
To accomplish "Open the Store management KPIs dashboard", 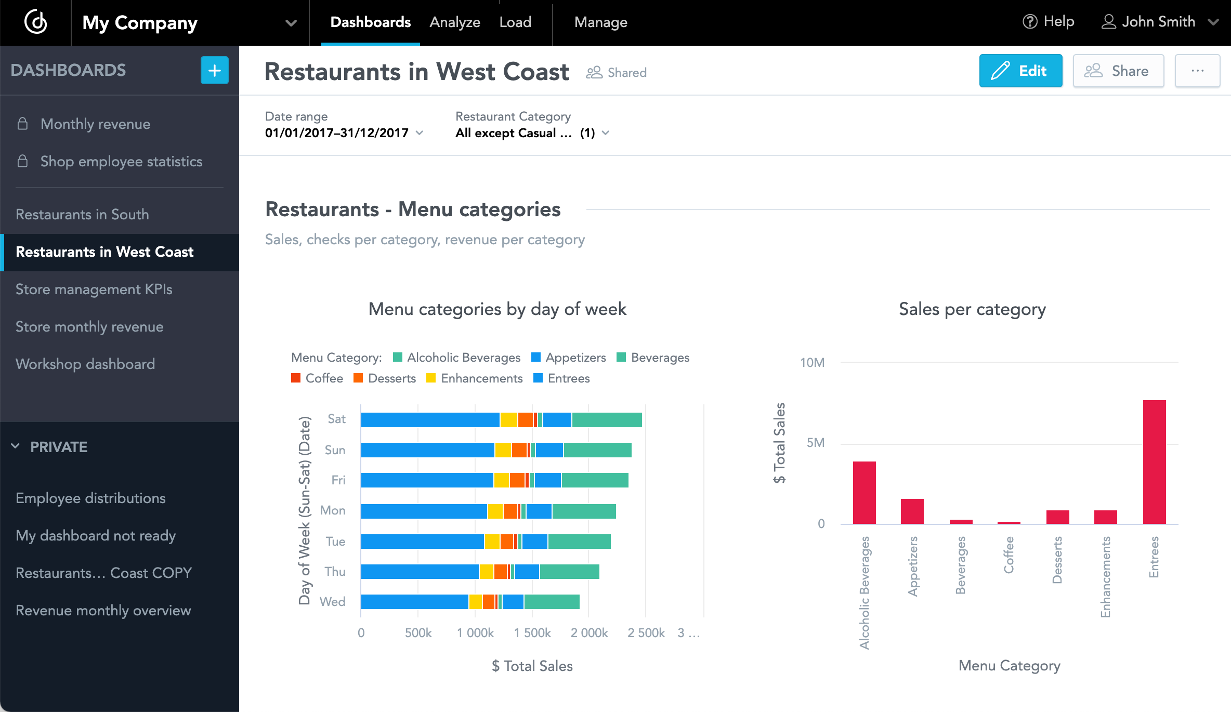I will pyautogui.click(x=93, y=289).
